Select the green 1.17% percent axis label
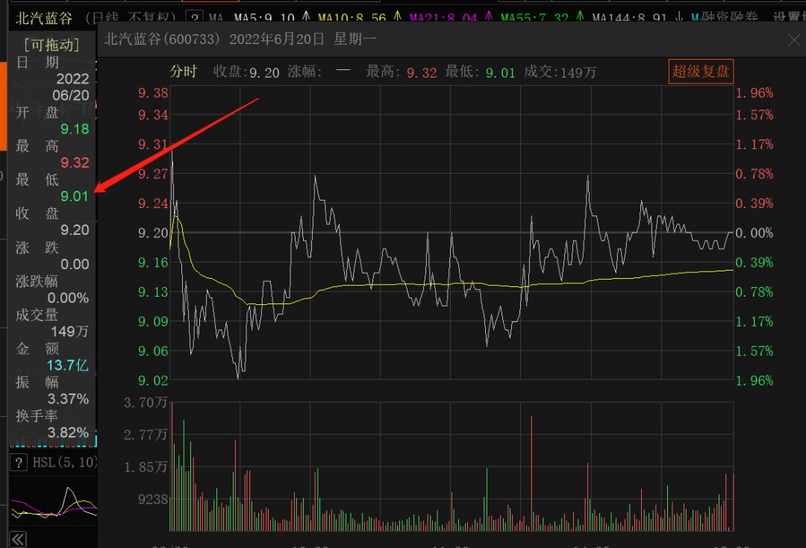Screen dimensions: 806x548 [x=755, y=321]
